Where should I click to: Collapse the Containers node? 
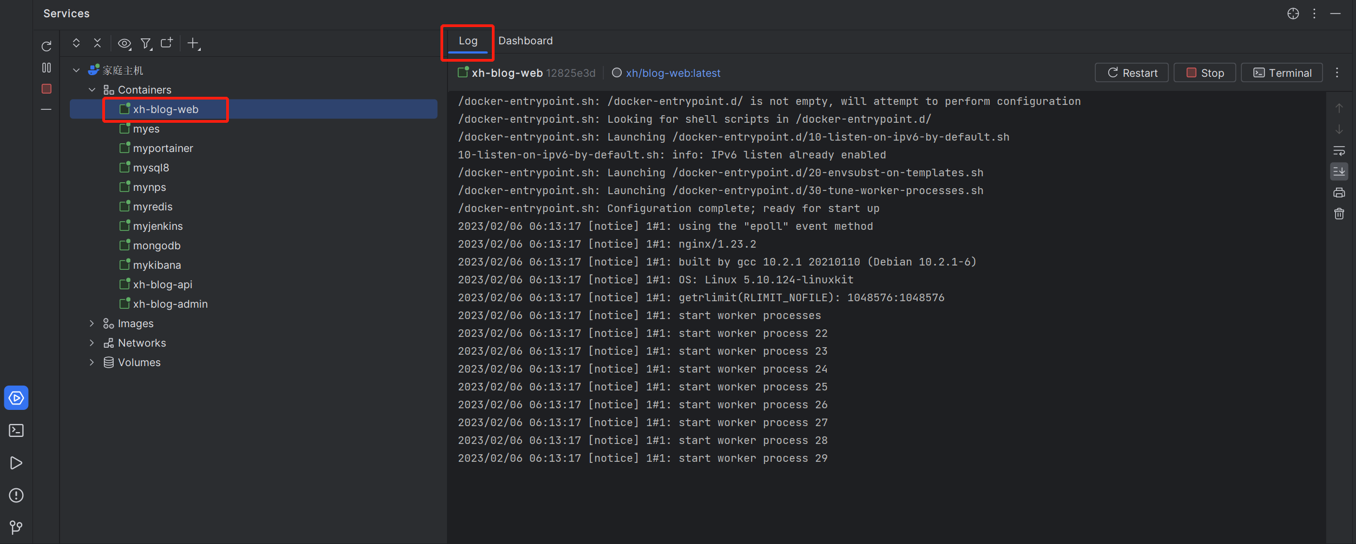pos(92,90)
